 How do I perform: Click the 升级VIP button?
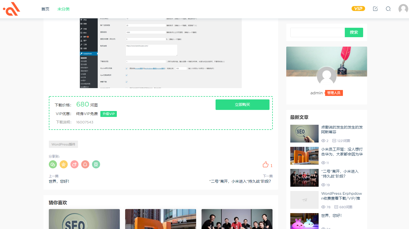[x=108, y=114]
